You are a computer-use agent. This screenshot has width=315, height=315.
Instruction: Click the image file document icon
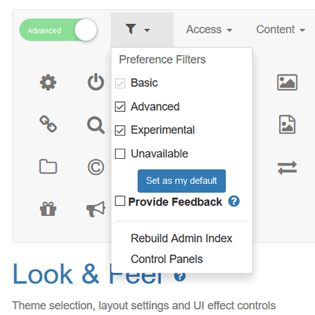click(287, 124)
